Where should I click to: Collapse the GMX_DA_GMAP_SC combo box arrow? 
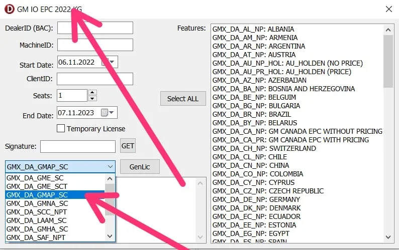point(110,167)
